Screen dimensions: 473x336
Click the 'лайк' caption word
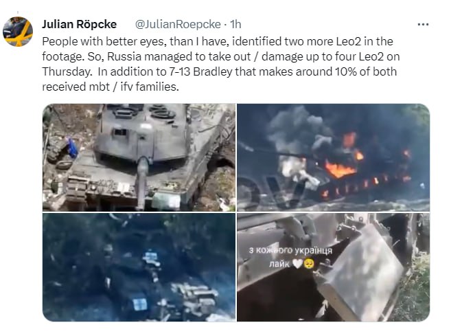coord(279,264)
